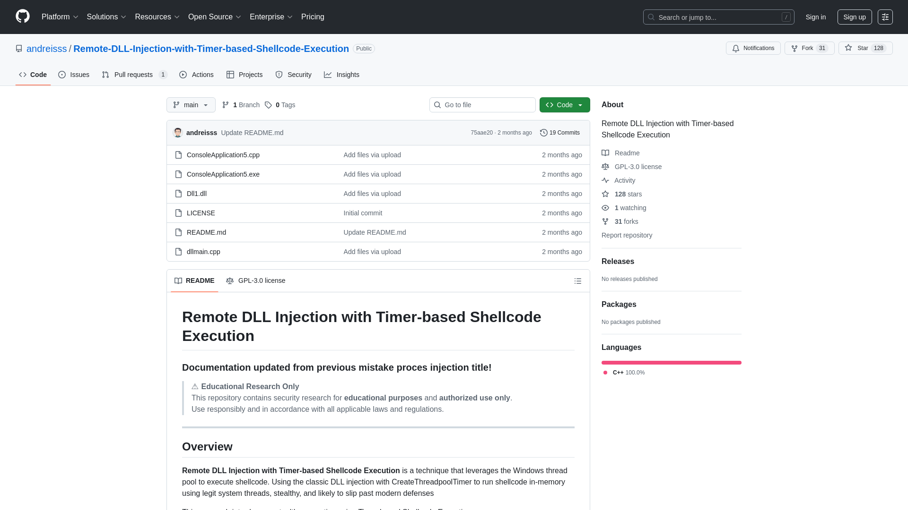This screenshot has height=510, width=908.
Task: Click the scale icon beside GPL-3.0 license in About
Action: [605, 167]
